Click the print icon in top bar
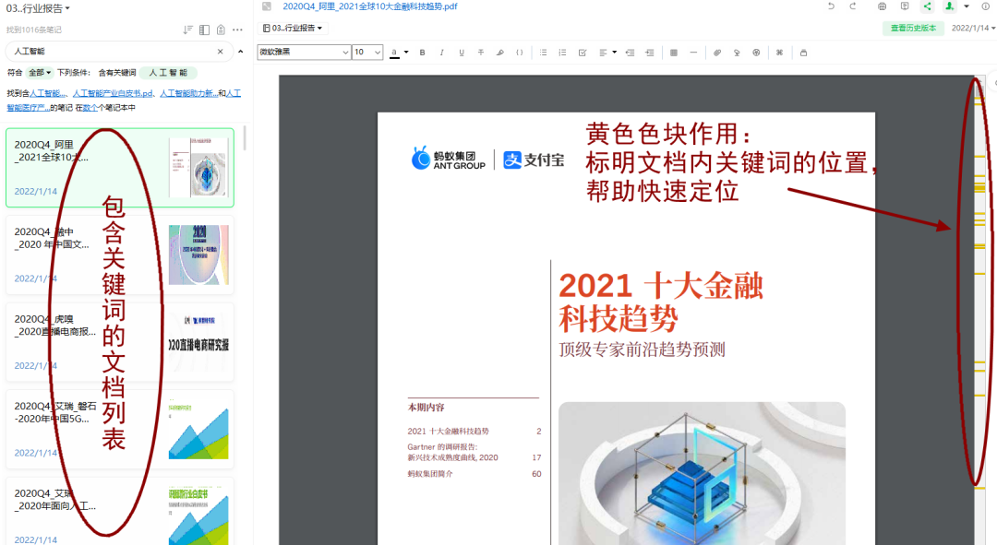Image resolution: width=997 pixels, height=545 pixels. coord(882,6)
